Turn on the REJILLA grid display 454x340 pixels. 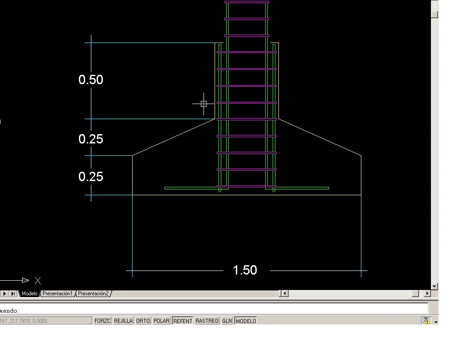click(124, 321)
